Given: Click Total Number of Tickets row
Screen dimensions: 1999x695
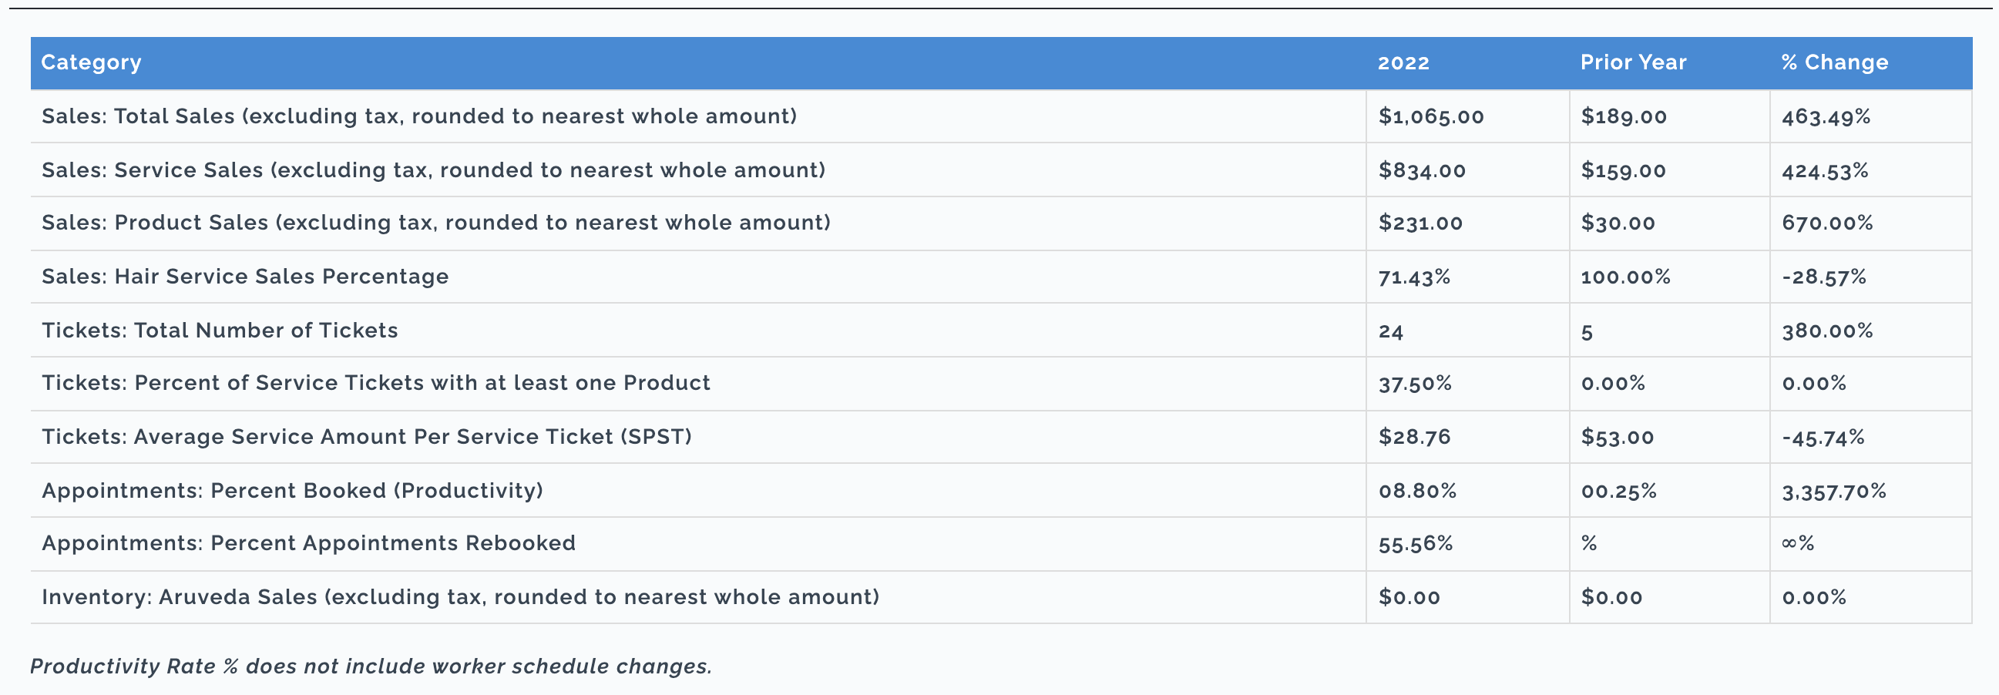Looking at the screenshot, I should tap(1001, 331).
